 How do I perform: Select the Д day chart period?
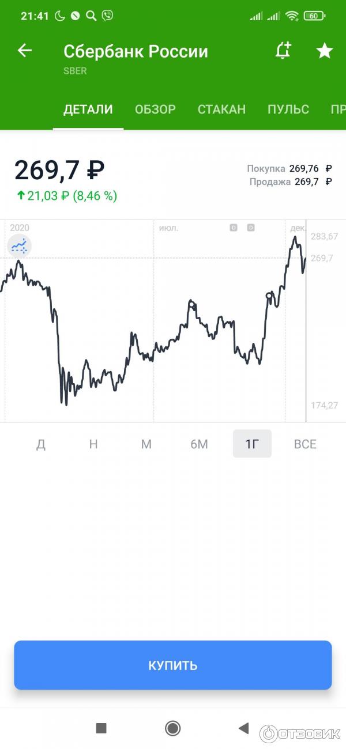(41, 444)
